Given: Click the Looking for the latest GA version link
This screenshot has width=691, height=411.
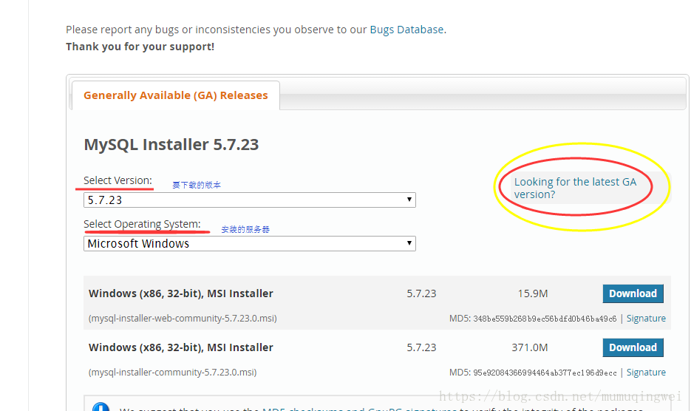Looking at the screenshot, I should (x=575, y=188).
